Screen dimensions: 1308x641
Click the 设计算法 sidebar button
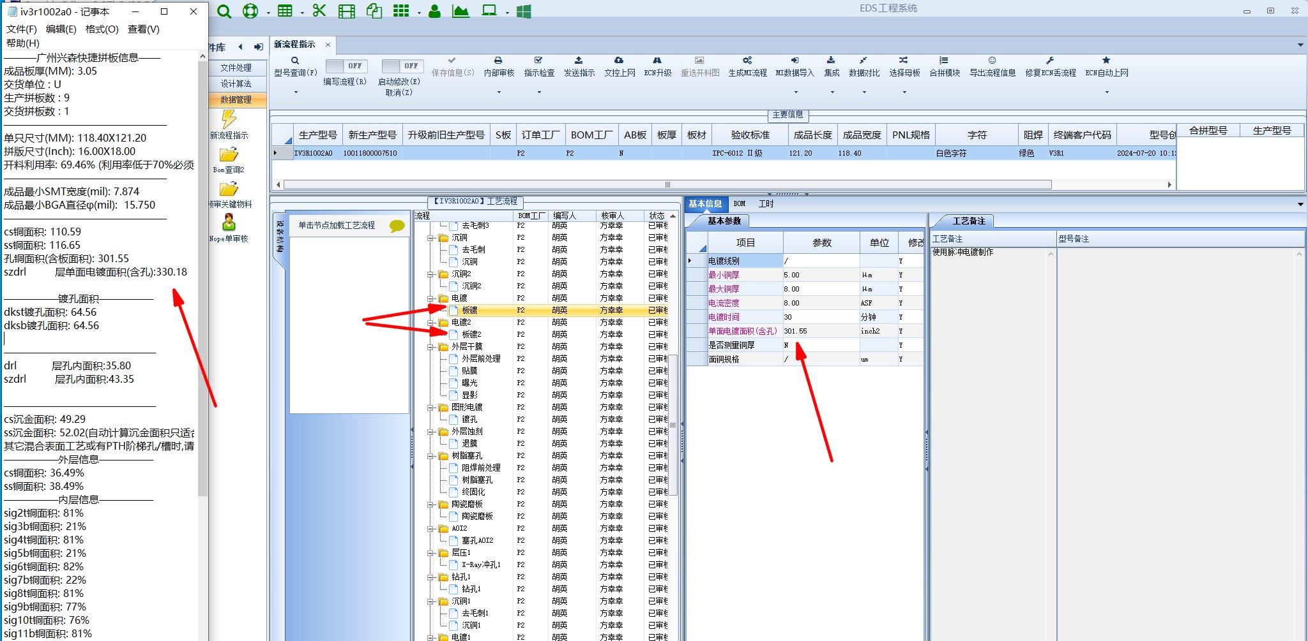236,84
